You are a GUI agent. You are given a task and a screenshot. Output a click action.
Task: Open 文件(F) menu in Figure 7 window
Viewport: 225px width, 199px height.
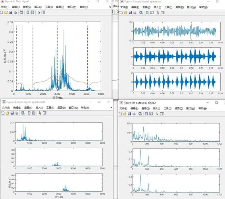[124, 7]
